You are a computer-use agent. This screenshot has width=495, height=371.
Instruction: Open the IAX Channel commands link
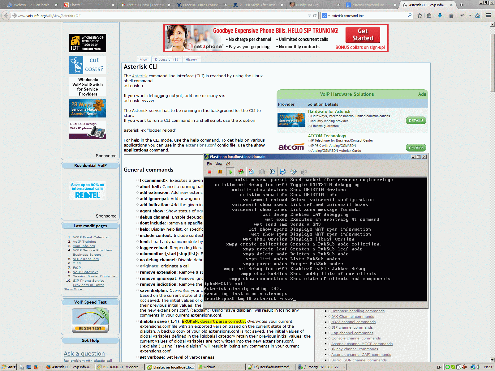click(x=353, y=317)
